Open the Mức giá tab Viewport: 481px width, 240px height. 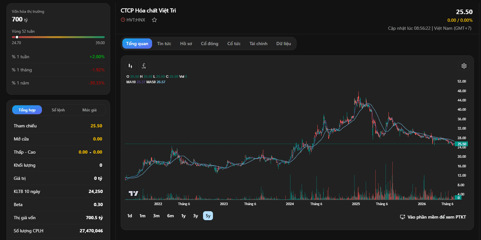pyautogui.click(x=89, y=110)
